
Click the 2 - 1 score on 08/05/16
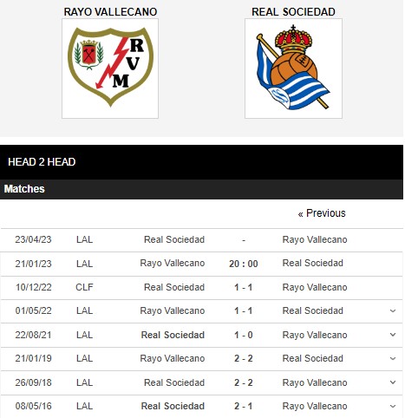(244, 406)
